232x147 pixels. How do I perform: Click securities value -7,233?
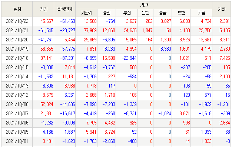click(109, 105)
